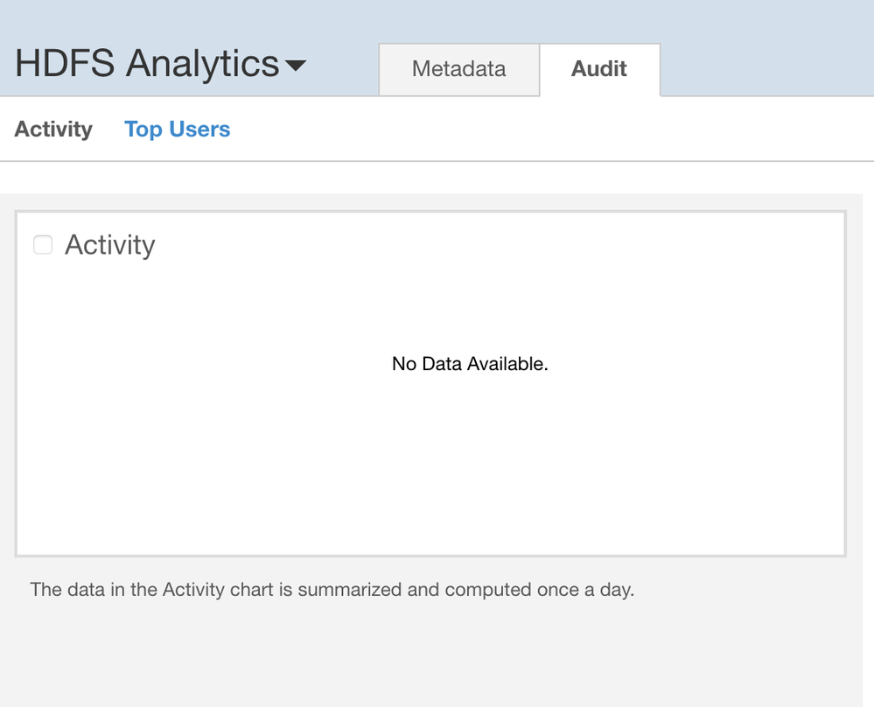The width and height of the screenshot is (874, 707).
Task: Click chart space right of the no-data message
Action: pos(700,364)
